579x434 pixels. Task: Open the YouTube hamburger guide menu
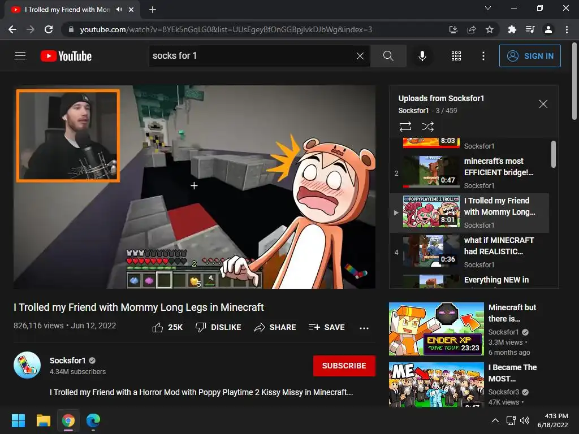(x=20, y=56)
